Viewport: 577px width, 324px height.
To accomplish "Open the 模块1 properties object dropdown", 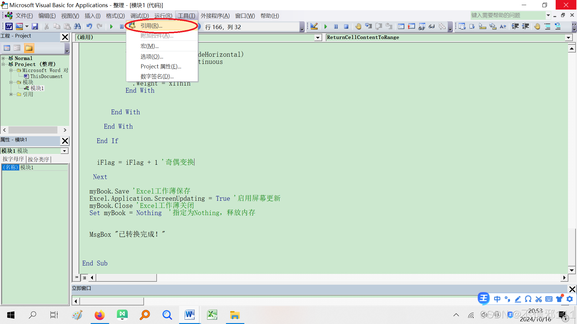I will tap(64, 151).
